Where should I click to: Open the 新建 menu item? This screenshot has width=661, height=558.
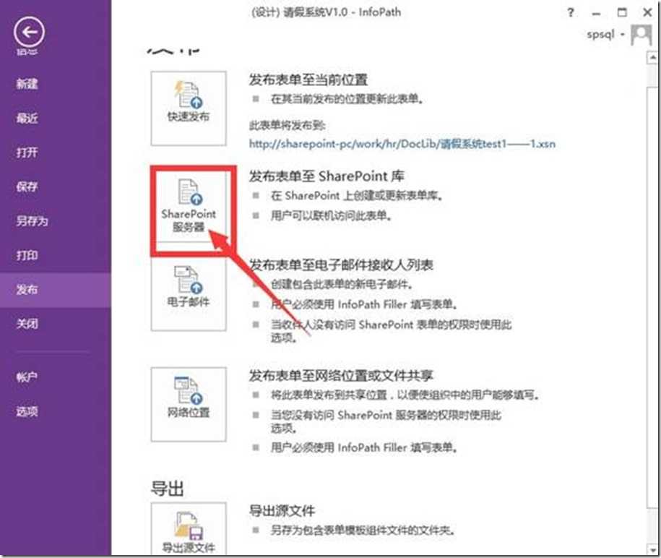[x=27, y=84]
